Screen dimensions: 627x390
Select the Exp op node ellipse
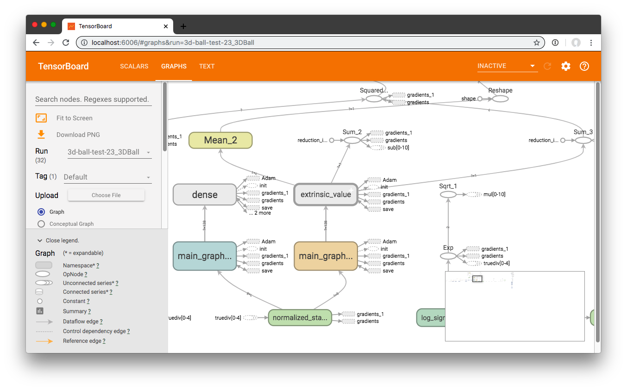[x=448, y=256]
